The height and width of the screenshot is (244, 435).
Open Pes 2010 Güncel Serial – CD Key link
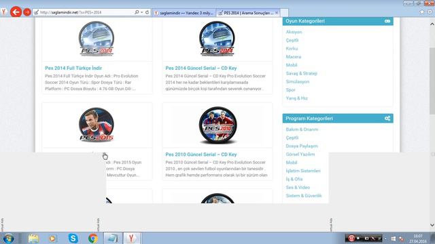(201, 155)
